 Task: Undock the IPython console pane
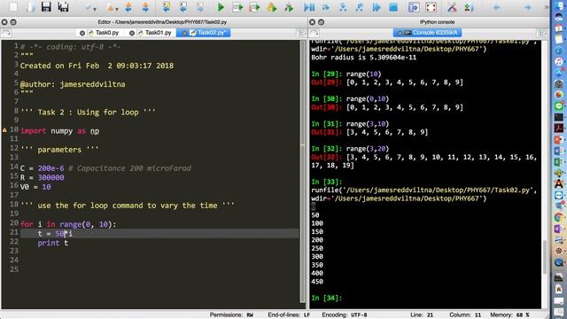pyautogui.click(x=321, y=22)
